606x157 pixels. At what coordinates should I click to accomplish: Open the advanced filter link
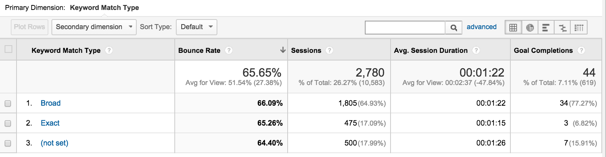tap(482, 27)
